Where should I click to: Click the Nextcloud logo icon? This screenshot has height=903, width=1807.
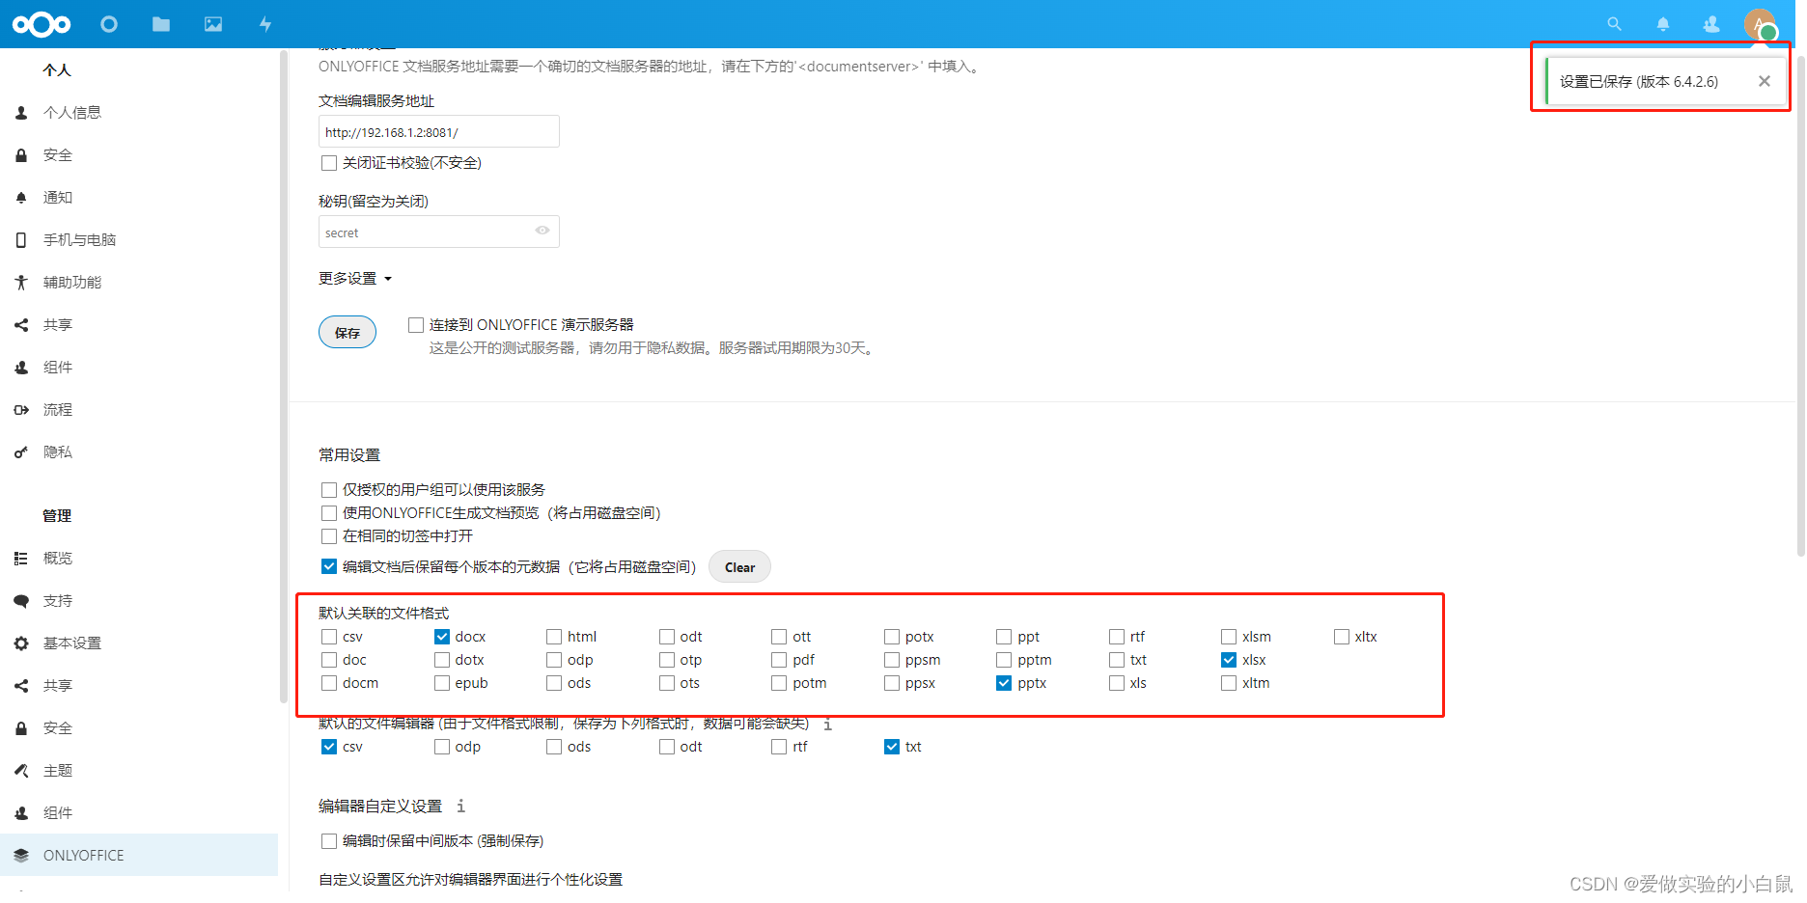pos(42,24)
